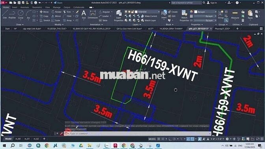Click Create block button
The height and width of the screenshot is (149, 265).
pyautogui.click(x=173, y=12)
